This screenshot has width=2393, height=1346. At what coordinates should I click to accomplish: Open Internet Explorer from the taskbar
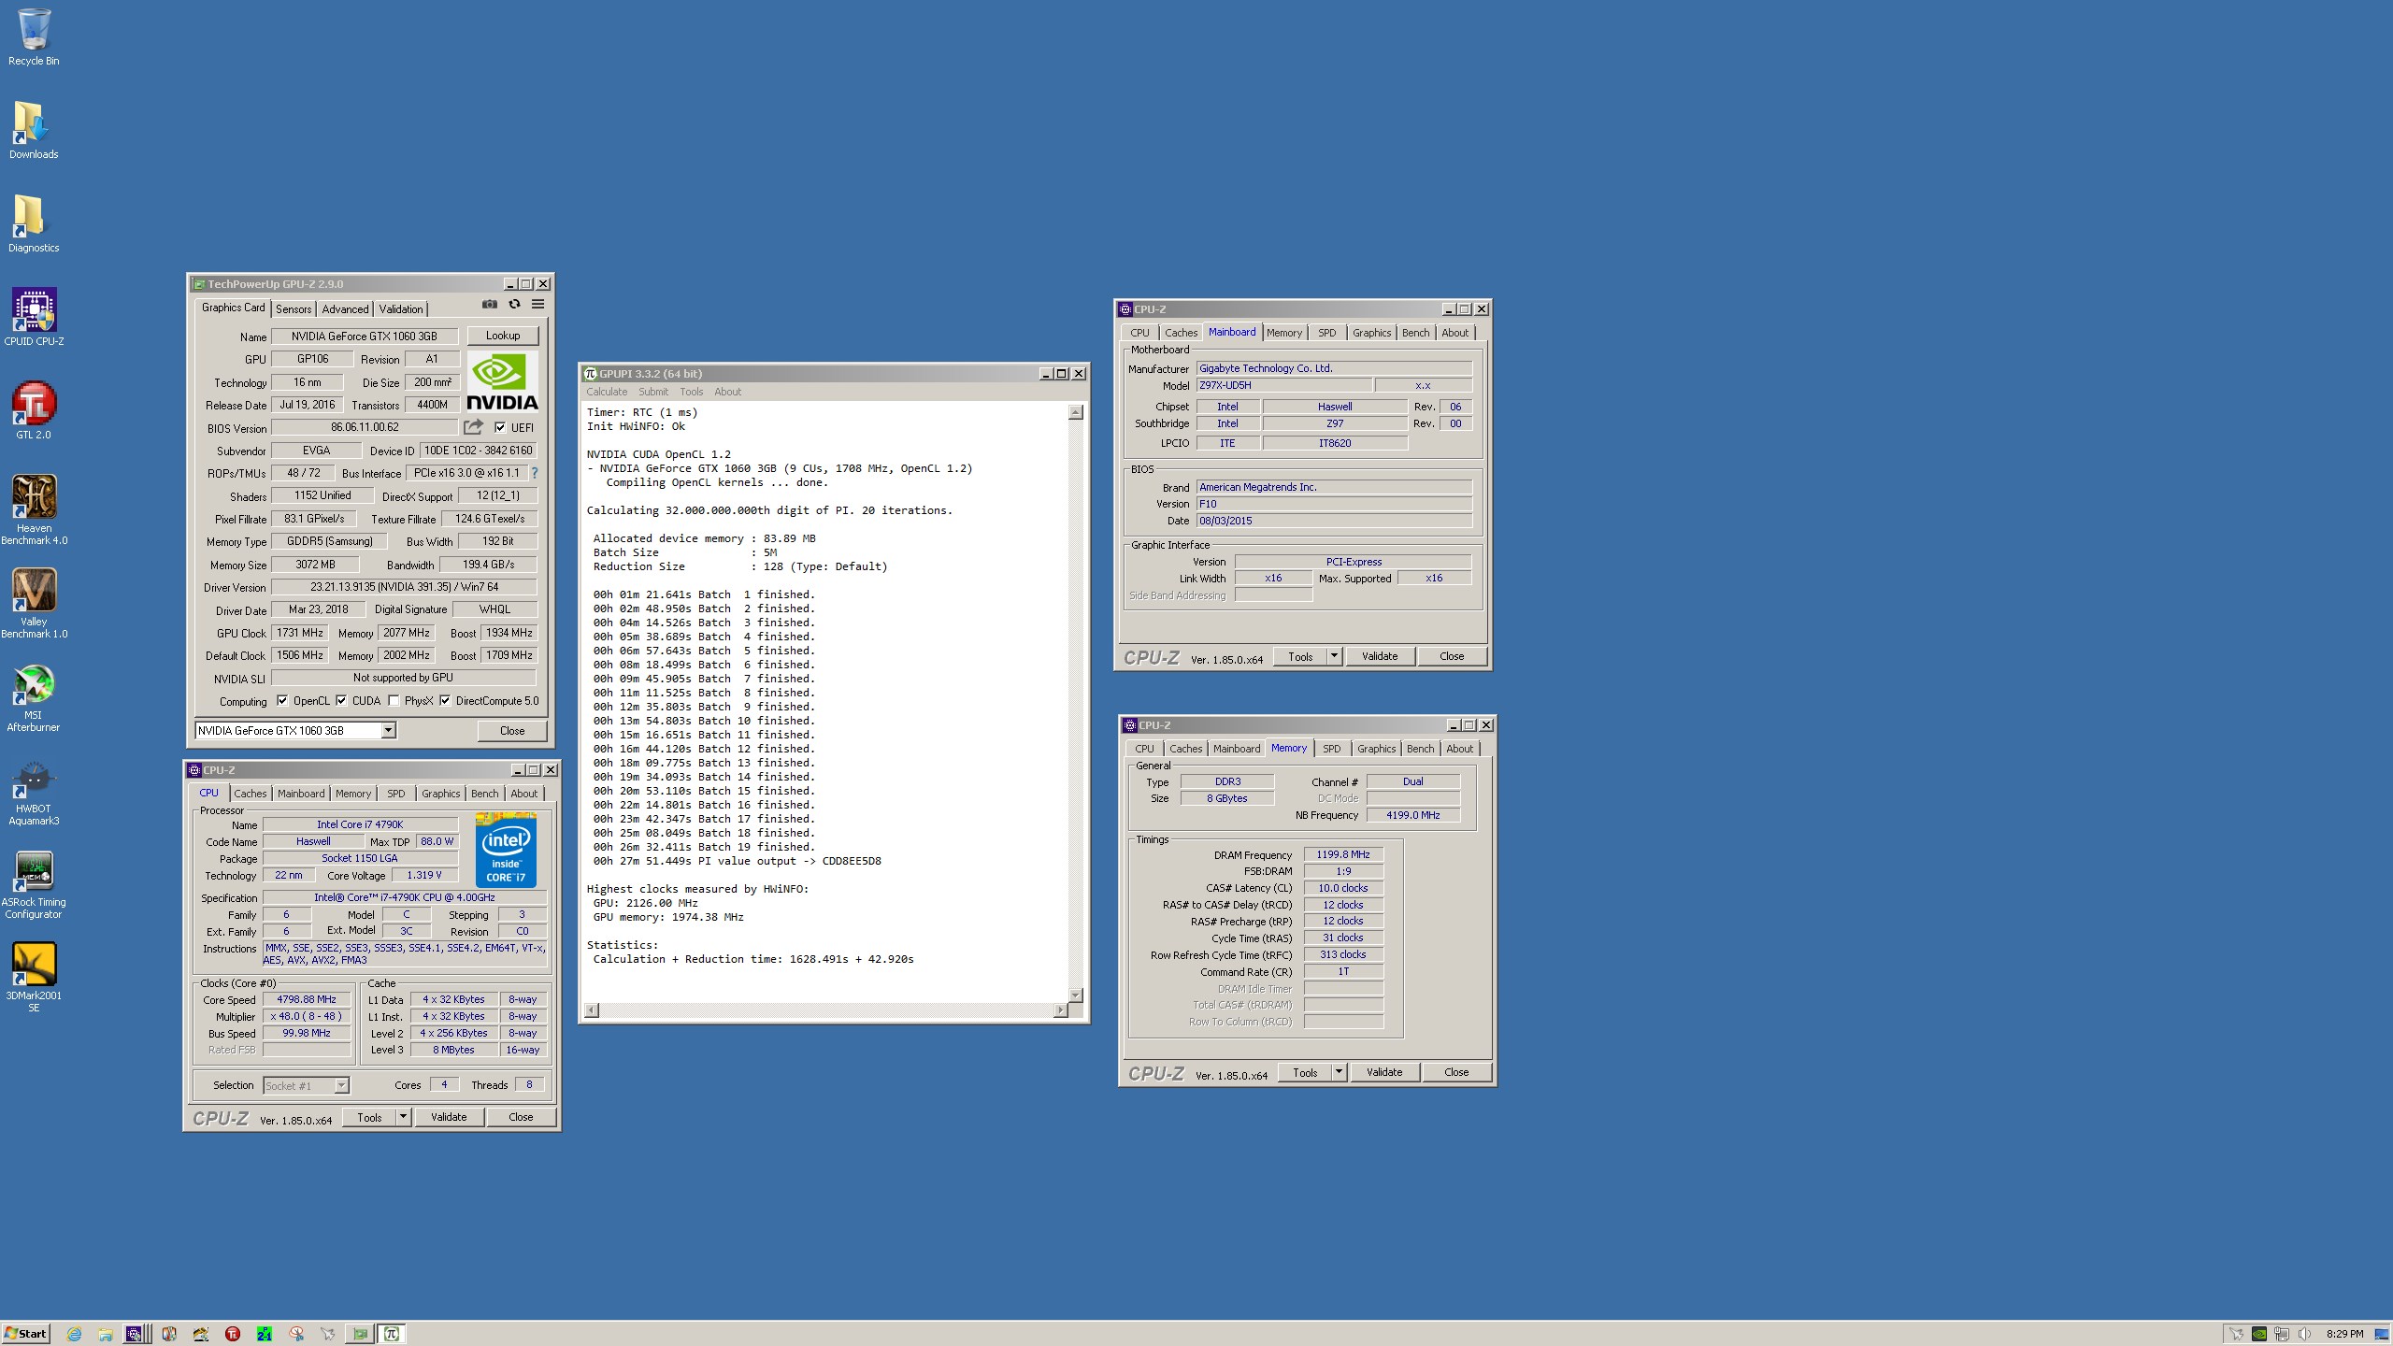(74, 1334)
